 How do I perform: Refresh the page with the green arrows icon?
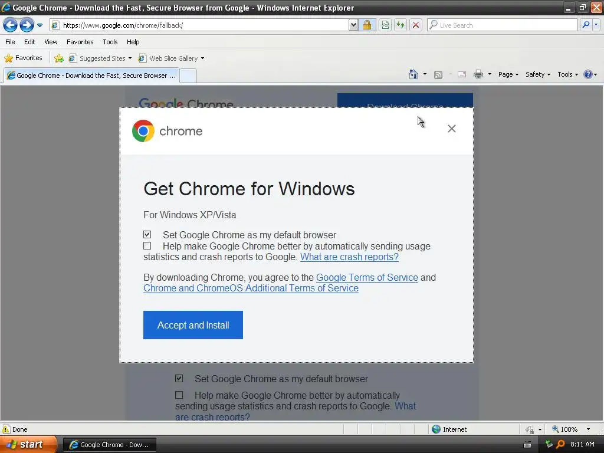401,25
